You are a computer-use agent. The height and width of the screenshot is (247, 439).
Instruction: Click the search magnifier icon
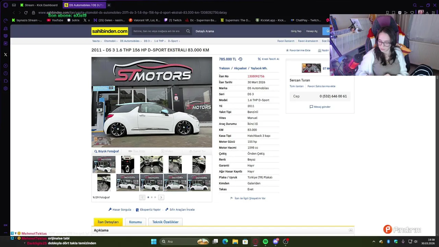pyautogui.click(x=188, y=31)
